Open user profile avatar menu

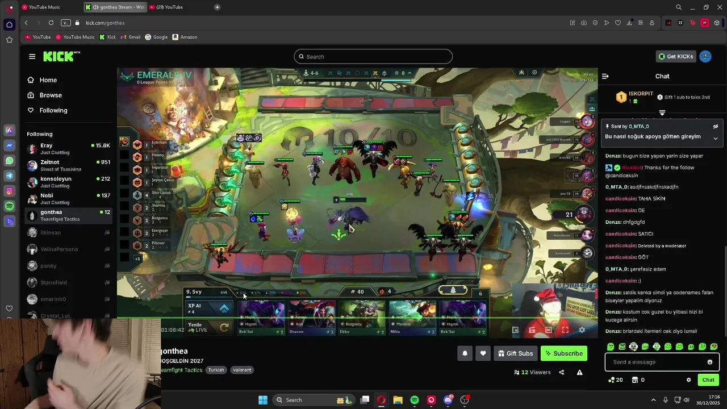point(705,56)
